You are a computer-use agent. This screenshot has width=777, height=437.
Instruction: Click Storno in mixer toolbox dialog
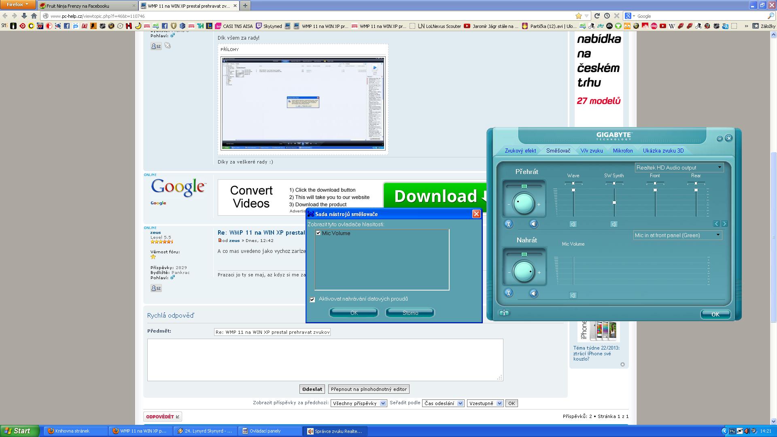pos(410,313)
